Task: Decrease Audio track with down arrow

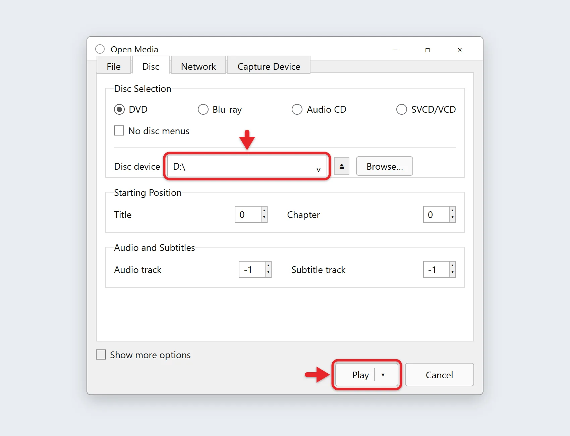Action: click(268, 273)
